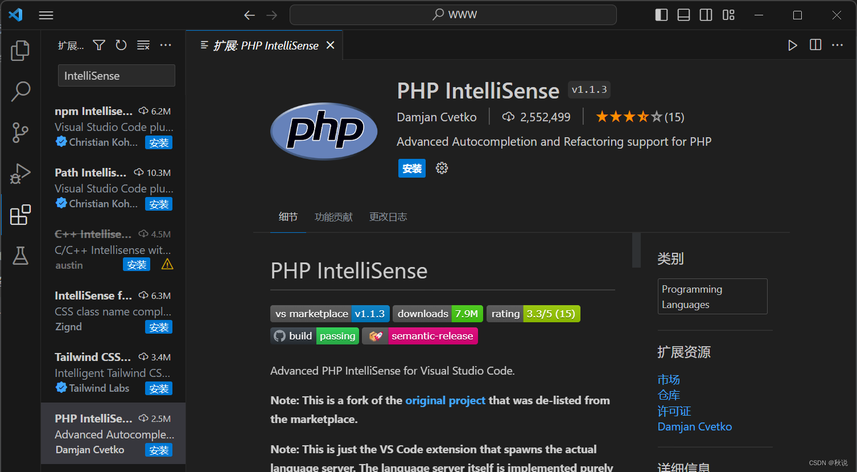Open Damjan Cvetko link under 扩展资源

point(695,426)
